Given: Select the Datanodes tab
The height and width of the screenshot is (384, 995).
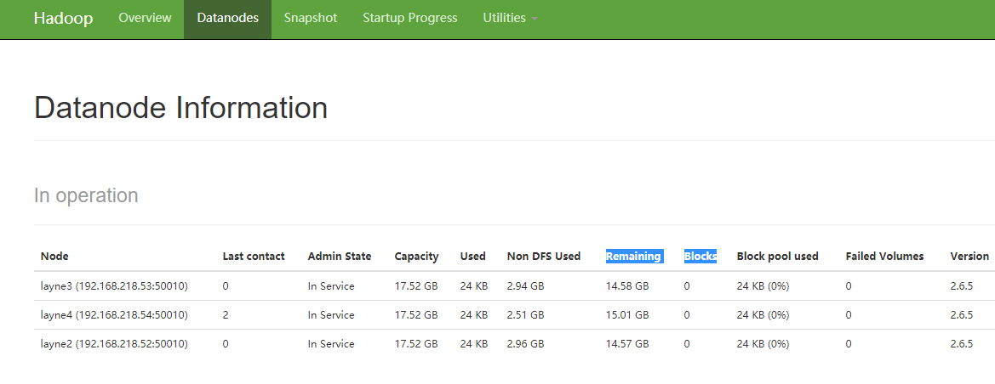Looking at the screenshot, I should pos(227,18).
